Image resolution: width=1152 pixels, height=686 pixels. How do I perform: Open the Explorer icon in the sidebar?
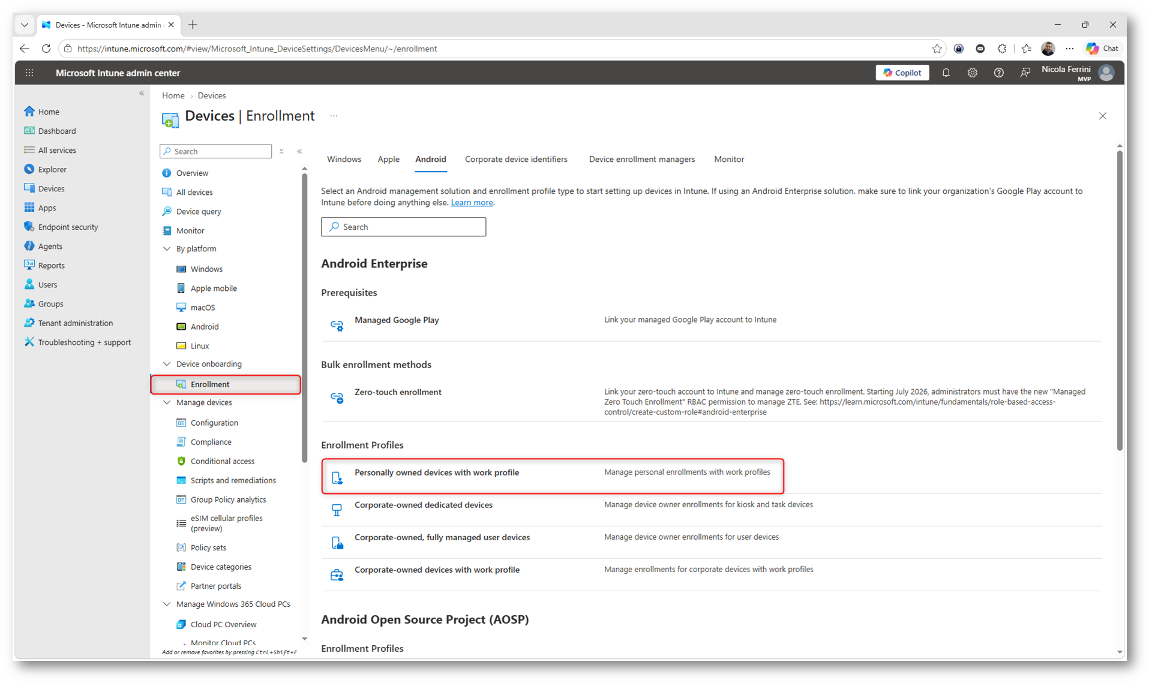(x=29, y=169)
